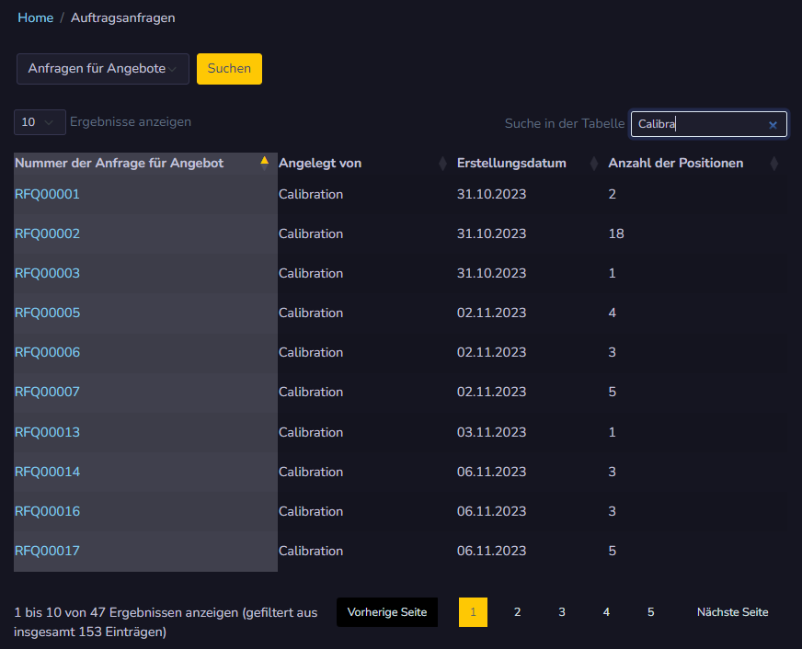Open request RFQ00013
The width and height of the screenshot is (802, 649).
(47, 432)
